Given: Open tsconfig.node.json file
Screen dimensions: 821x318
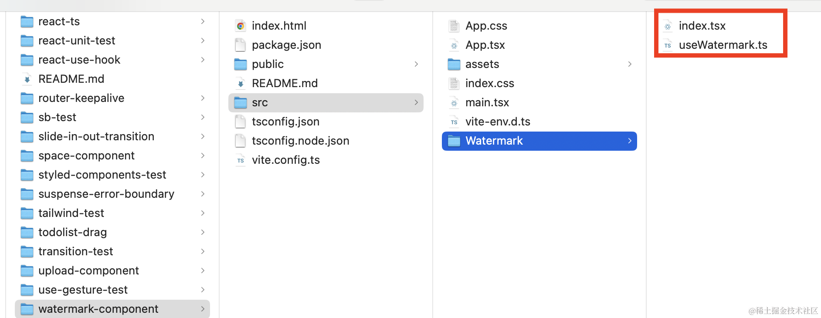Looking at the screenshot, I should pyautogui.click(x=326, y=141).
